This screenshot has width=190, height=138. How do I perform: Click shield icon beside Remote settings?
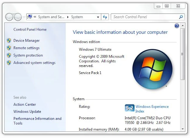coord(9,48)
